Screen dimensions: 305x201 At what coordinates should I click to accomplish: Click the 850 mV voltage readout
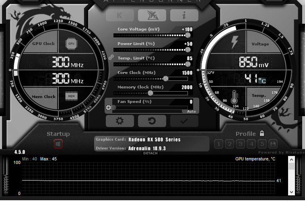point(253,62)
